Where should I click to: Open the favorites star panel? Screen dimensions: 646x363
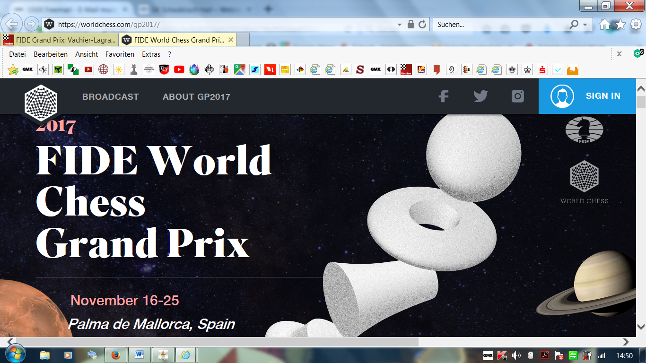click(x=620, y=24)
